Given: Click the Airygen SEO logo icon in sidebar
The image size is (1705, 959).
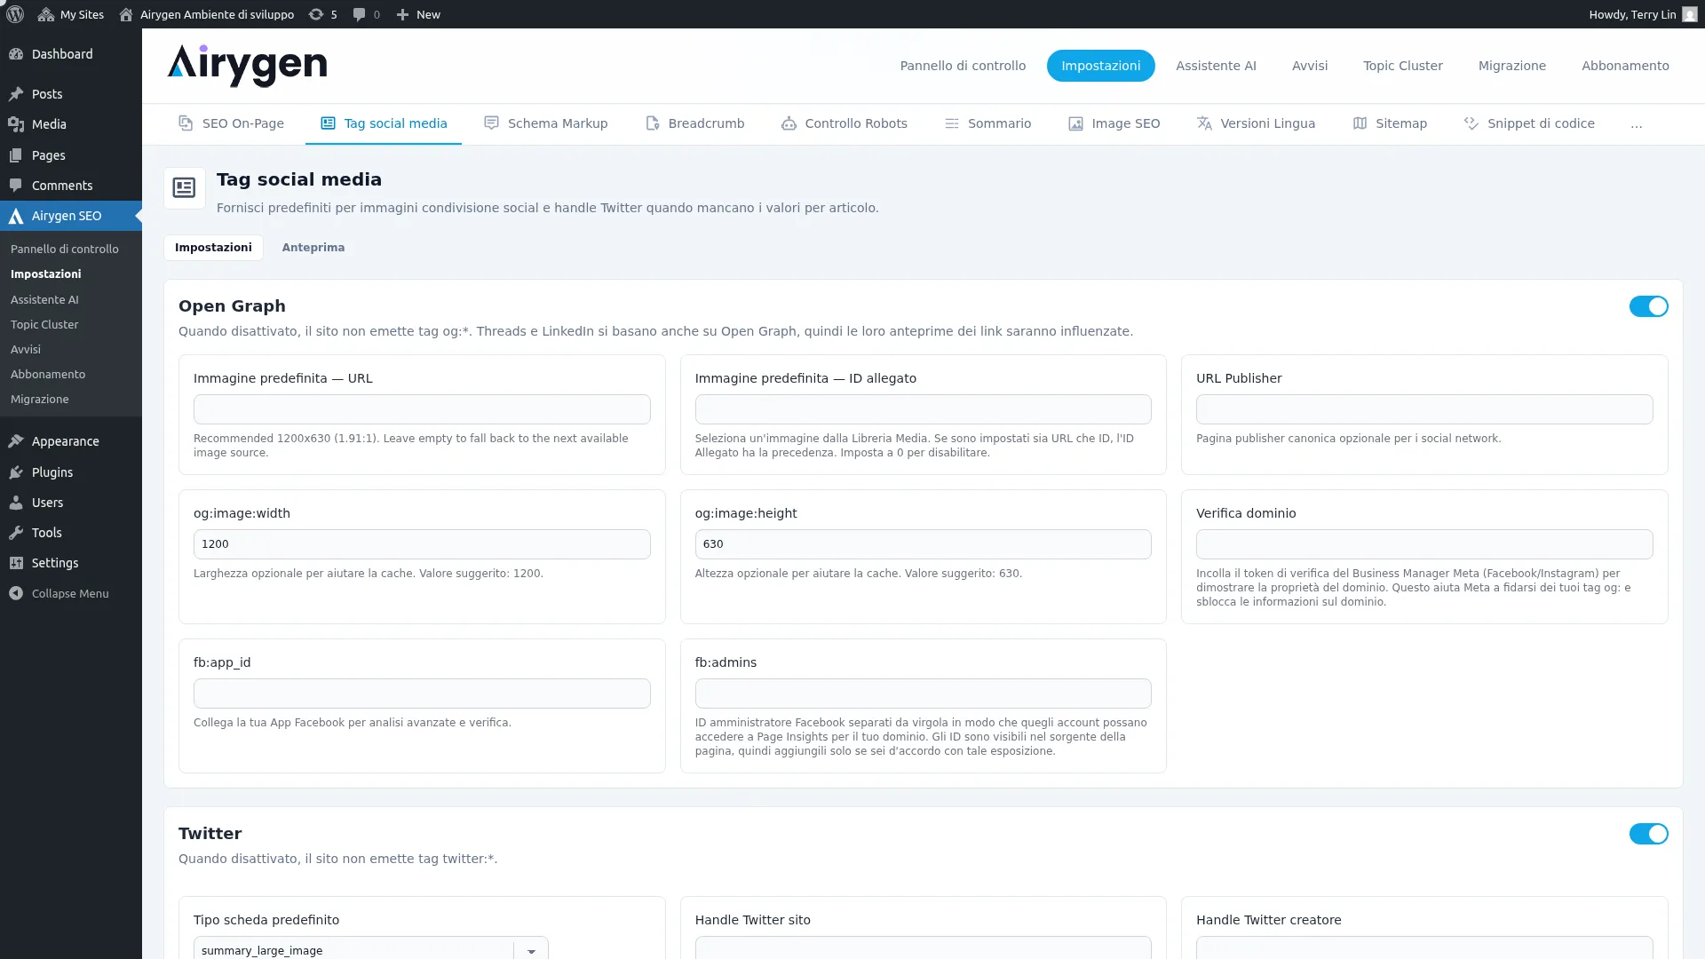Looking at the screenshot, I should (16, 216).
